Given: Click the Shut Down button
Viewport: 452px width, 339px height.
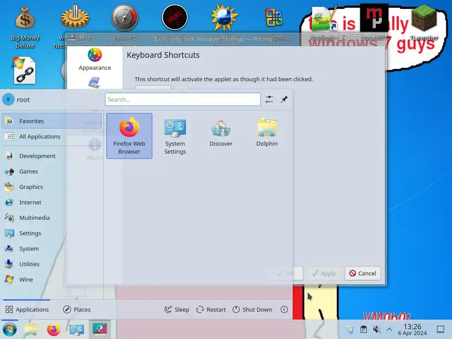Looking at the screenshot, I should coord(252,309).
